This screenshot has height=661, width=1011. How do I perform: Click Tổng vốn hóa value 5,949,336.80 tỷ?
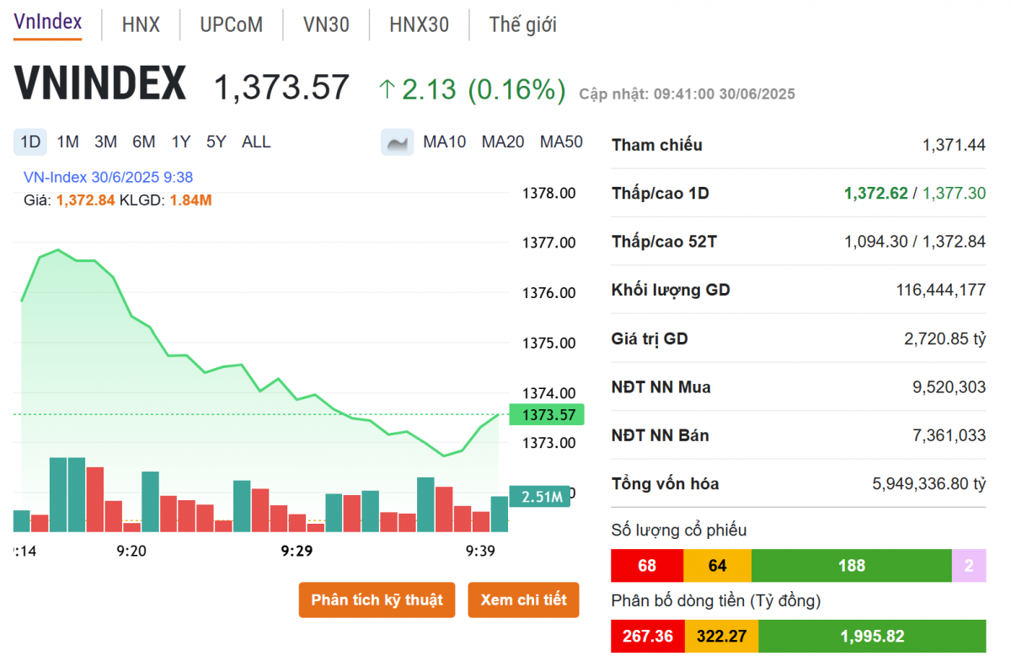click(928, 484)
